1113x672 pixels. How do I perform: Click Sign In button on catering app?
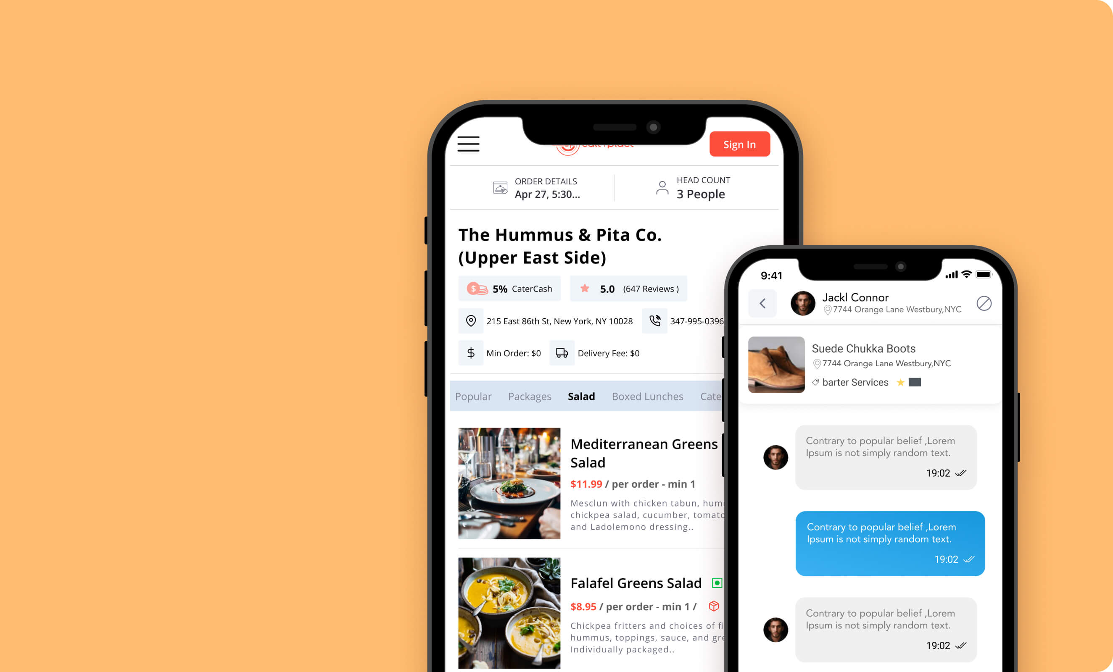[x=738, y=144]
